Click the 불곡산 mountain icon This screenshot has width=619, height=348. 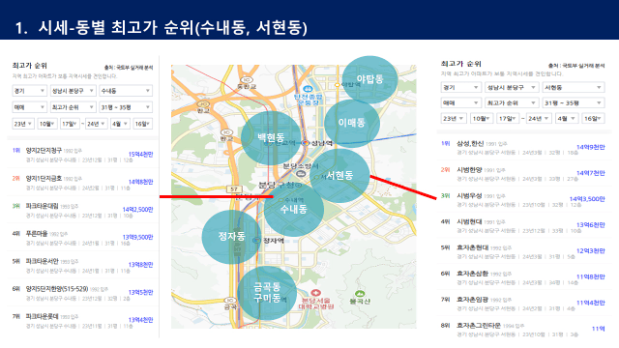(359, 294)
